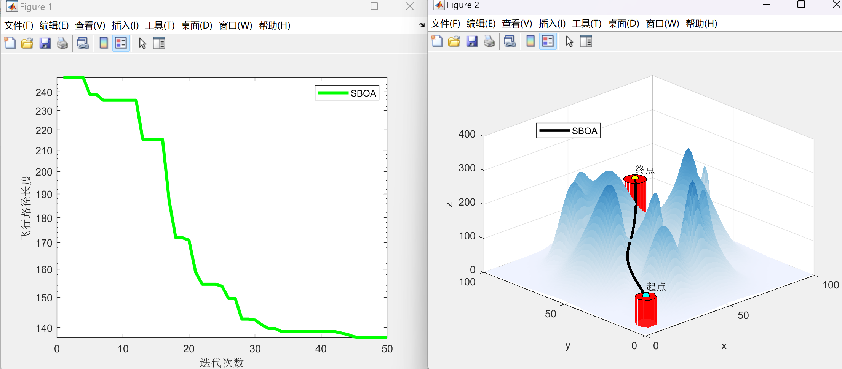Screen dimensions: 842x369
Task: Create a new figure in Figure 1
Action: pyautogui.click(x=10, y=43)
